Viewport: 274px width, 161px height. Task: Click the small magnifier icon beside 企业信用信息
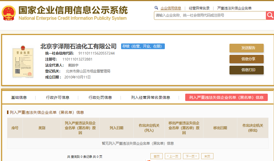pyautogui.click(x=156, y=8)
